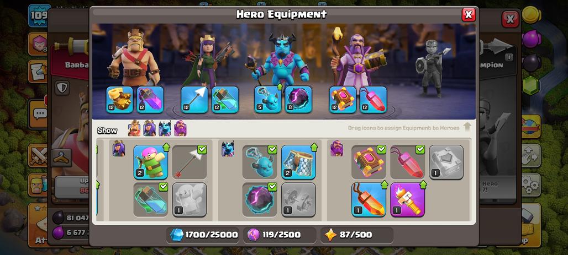Viewport: 568px width, 255px height.
Task: Tap the Starry Ore counter 87/500
Action: (x=357, y=235)
